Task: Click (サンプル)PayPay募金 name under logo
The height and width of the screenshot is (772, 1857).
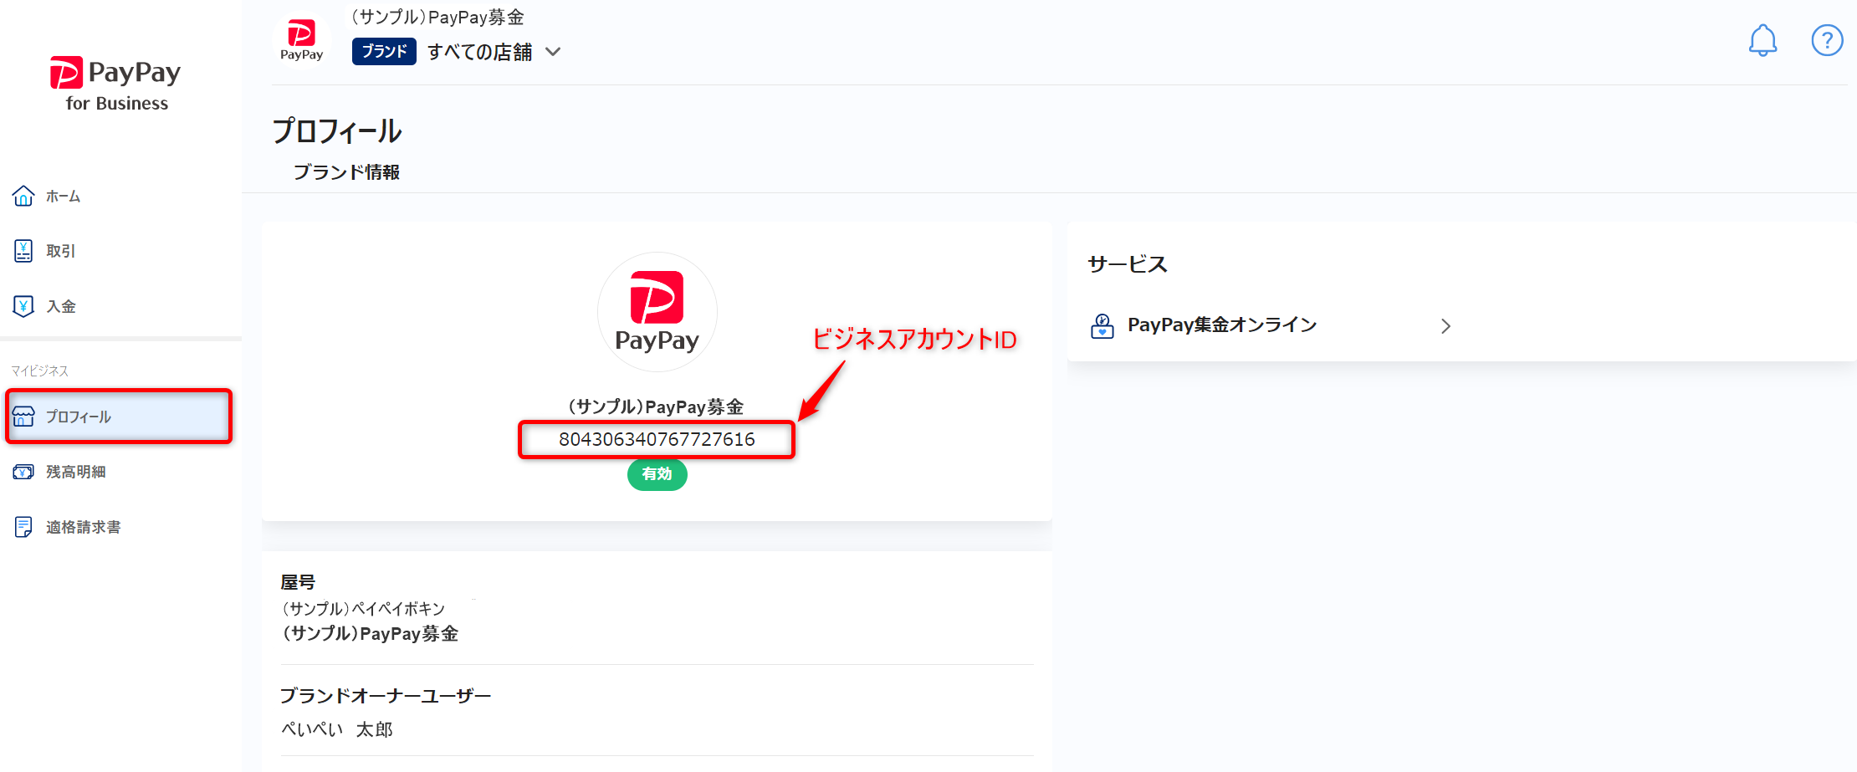Action: 657,407
